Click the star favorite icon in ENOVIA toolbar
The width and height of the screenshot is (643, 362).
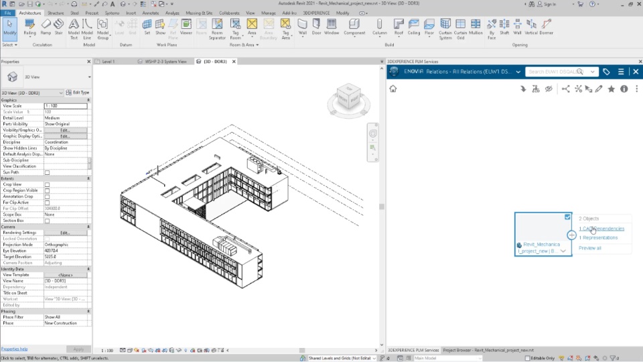pyautogui.click(x=611, y=88)
